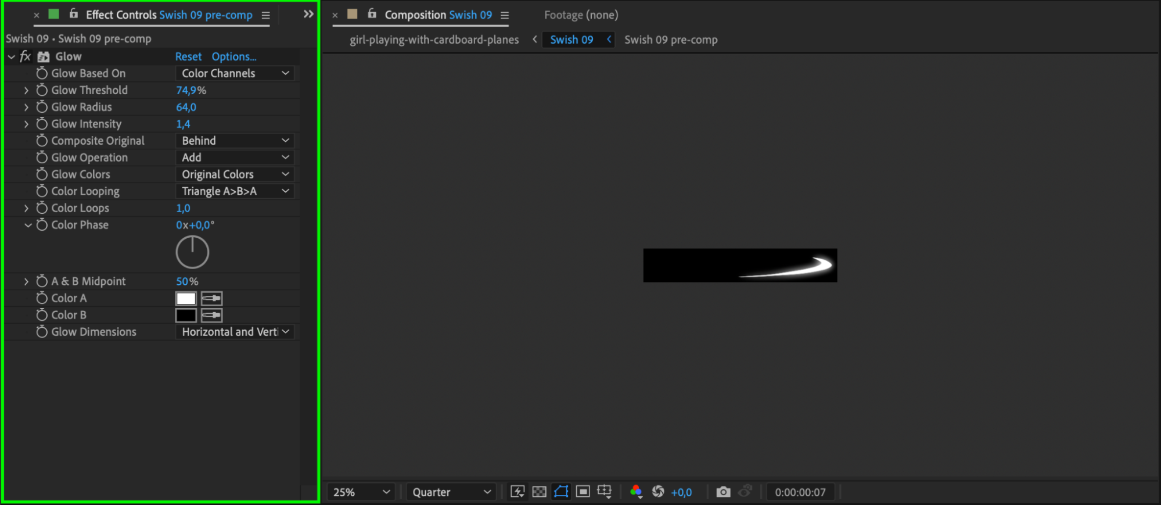Take a snapshot with camera icon
Screen dimensions: 1161x505
tap(723, 492)
